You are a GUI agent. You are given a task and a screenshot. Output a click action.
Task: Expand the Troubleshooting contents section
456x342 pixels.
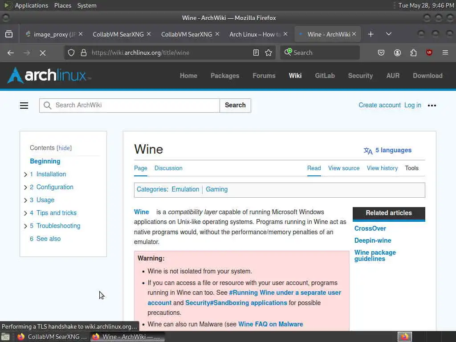pyautogui.click(x=25, y=226)
